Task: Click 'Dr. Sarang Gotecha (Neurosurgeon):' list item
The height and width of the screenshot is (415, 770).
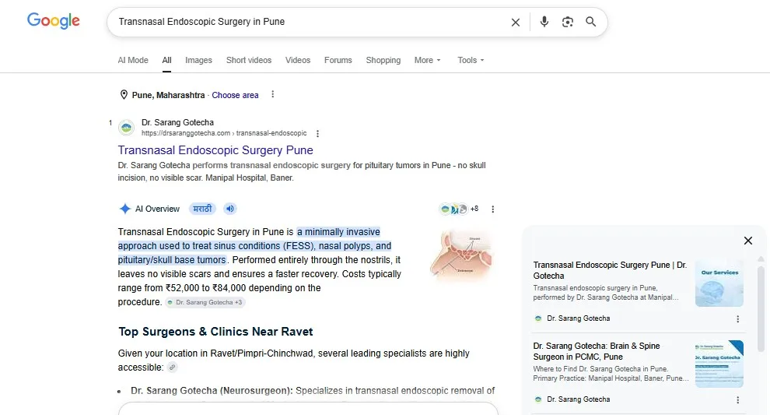Action: pos(212,390)
